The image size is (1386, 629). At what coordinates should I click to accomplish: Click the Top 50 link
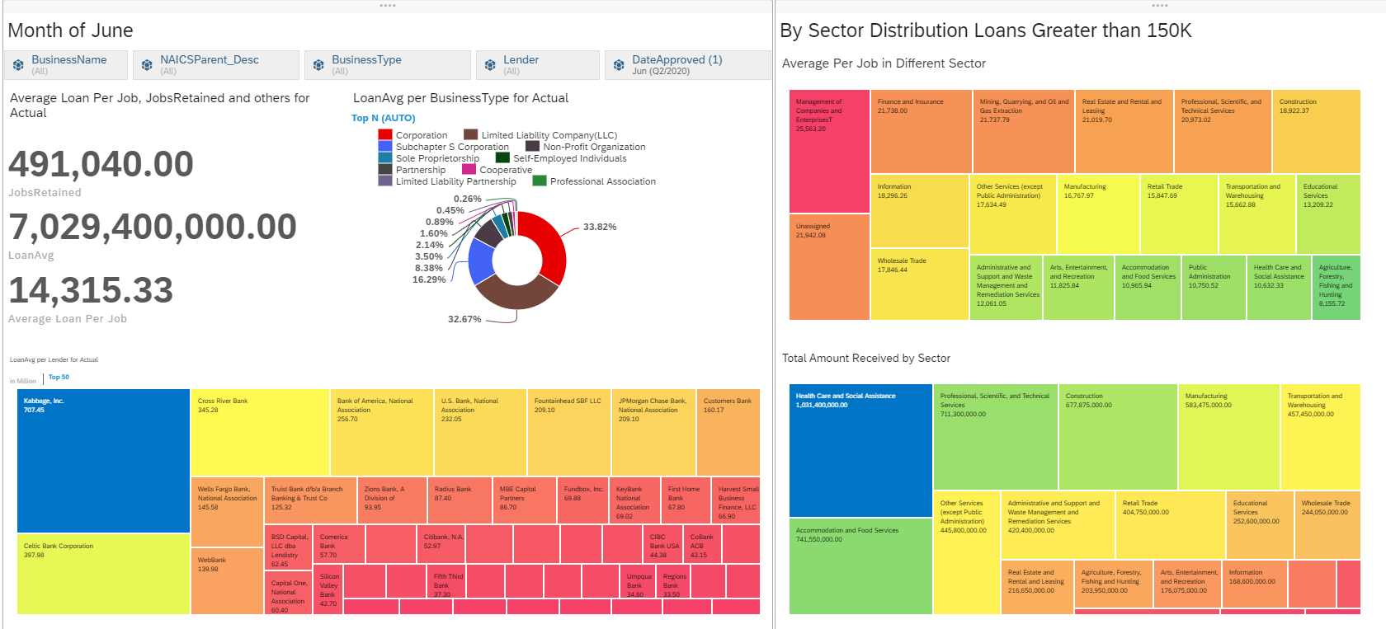pos(59,378)
